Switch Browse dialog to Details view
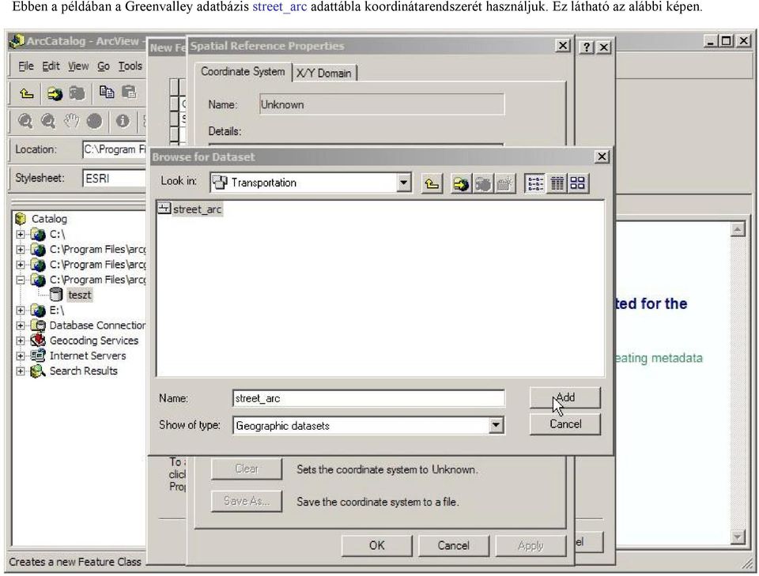759x576 pixels. click(557, 183)
